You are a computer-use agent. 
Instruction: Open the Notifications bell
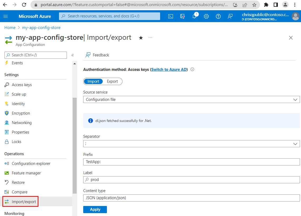pos(194,16)
